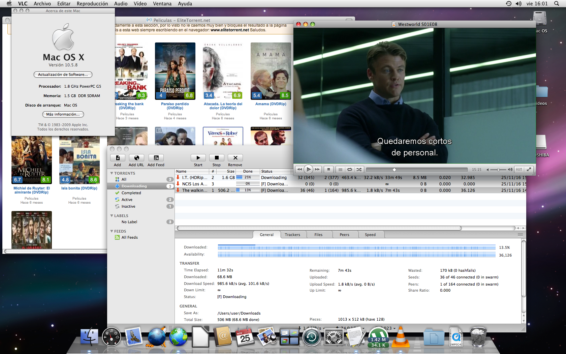Select the NCIS Los A... torrent row
Viewport: 566px width, 354px height.
click(x=350, y=184)
